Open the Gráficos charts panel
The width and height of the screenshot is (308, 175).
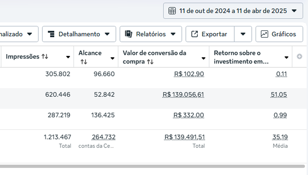(x=279, y=34)
